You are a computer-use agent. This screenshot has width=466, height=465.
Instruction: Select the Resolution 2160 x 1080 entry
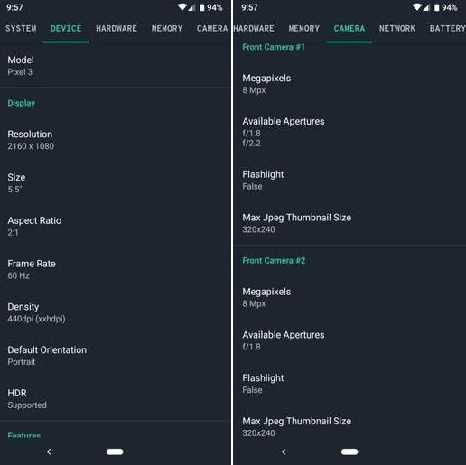click(116, 140)
